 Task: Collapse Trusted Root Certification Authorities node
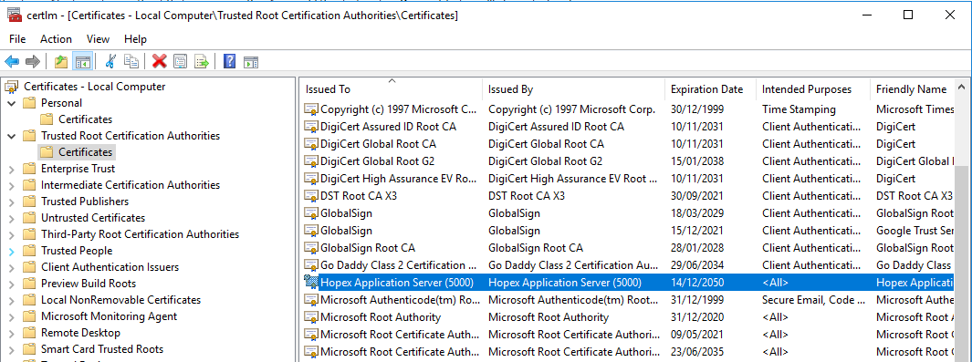12,136
